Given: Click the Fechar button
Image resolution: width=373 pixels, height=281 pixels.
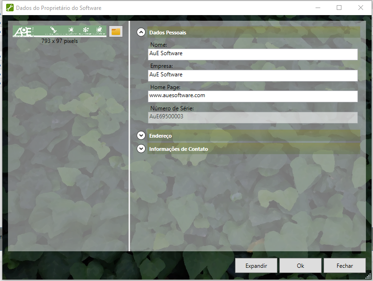Looking at the screenshot, I should click(x=344, y=265).
